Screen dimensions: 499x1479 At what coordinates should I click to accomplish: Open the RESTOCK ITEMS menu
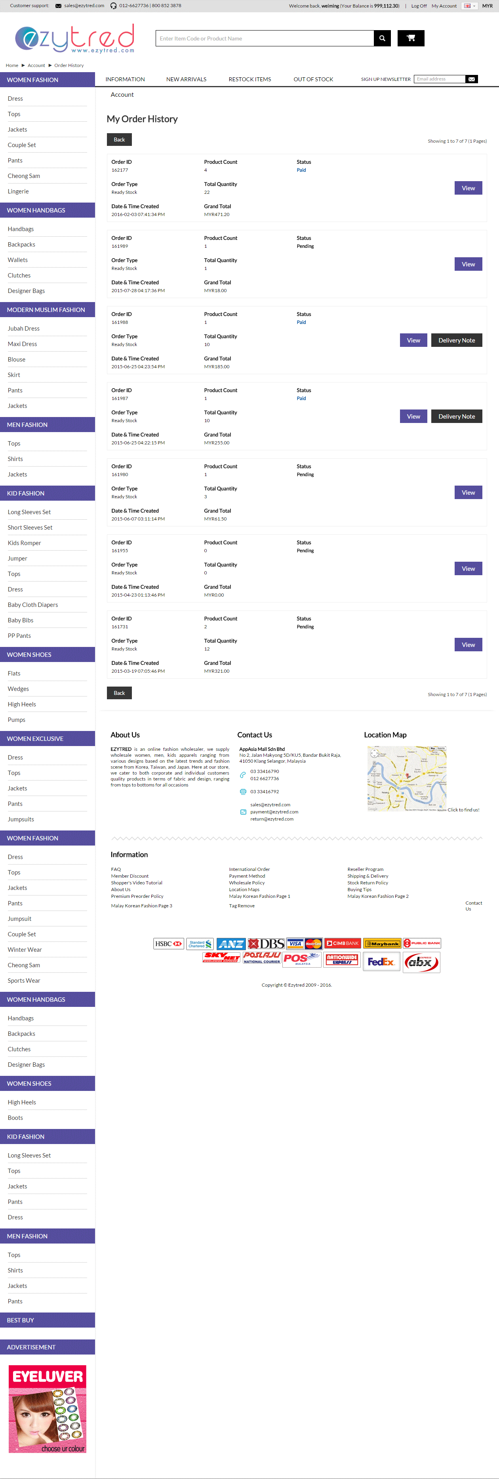[x=249, y=79]
